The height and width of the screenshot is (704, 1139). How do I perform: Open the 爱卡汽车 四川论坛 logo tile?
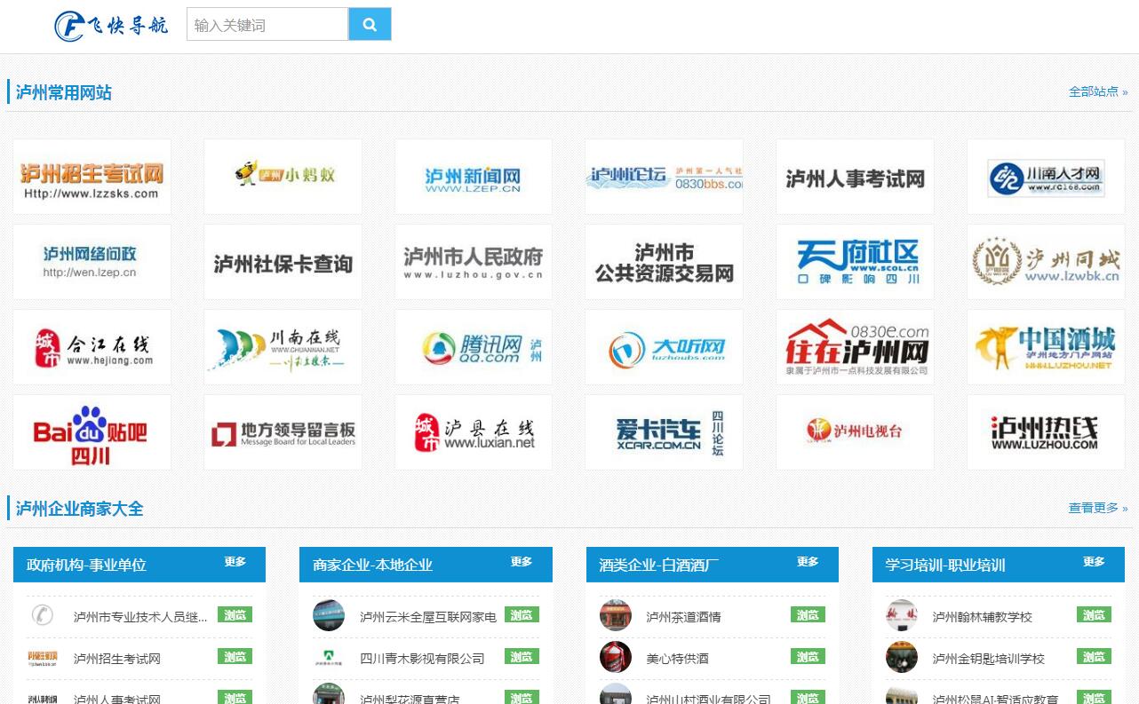pos(664,432)
